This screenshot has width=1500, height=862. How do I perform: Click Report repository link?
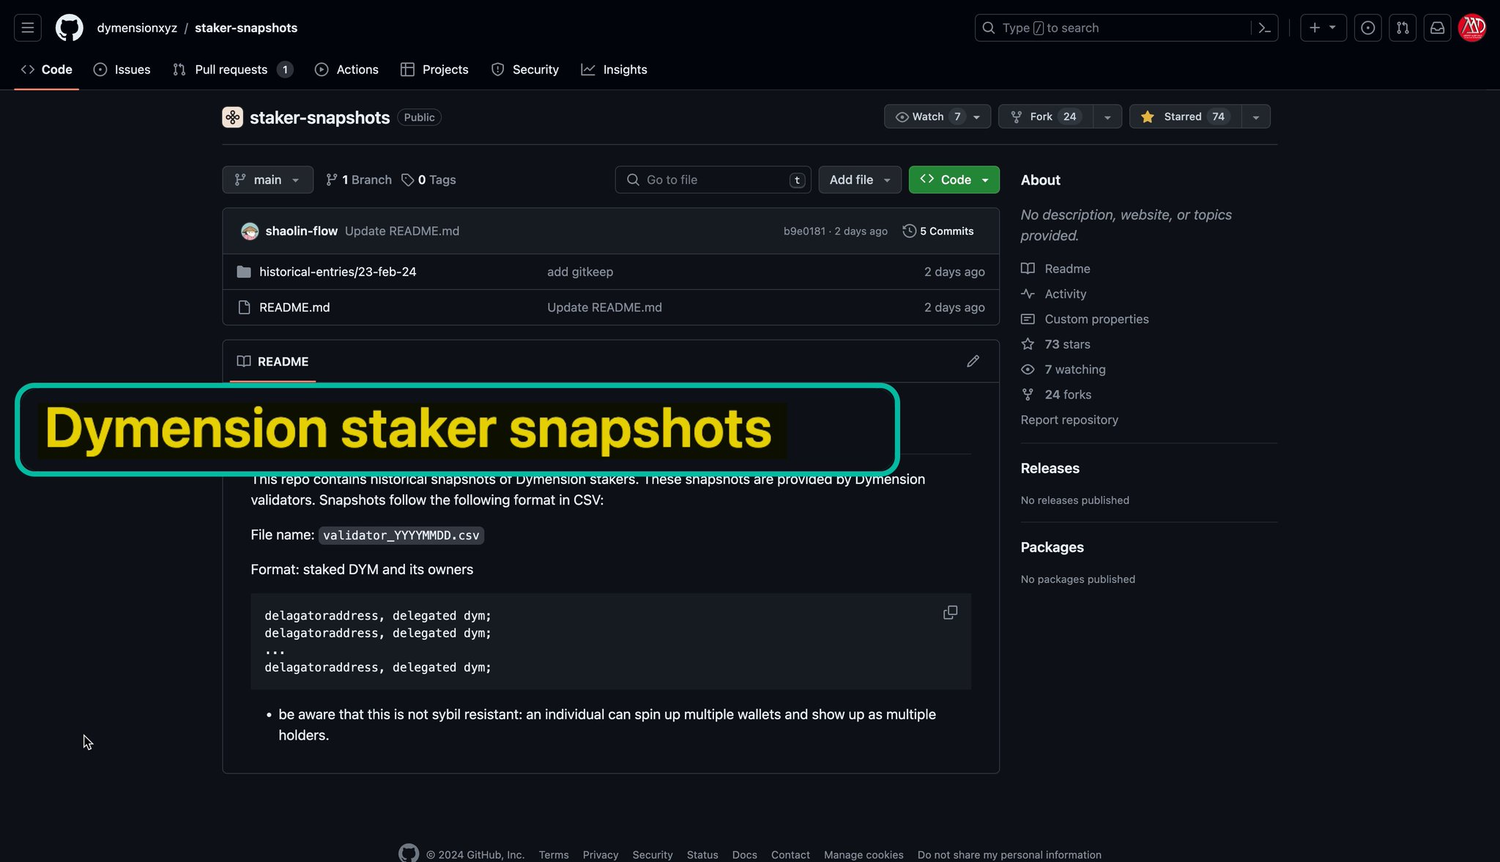point(1069,420)
